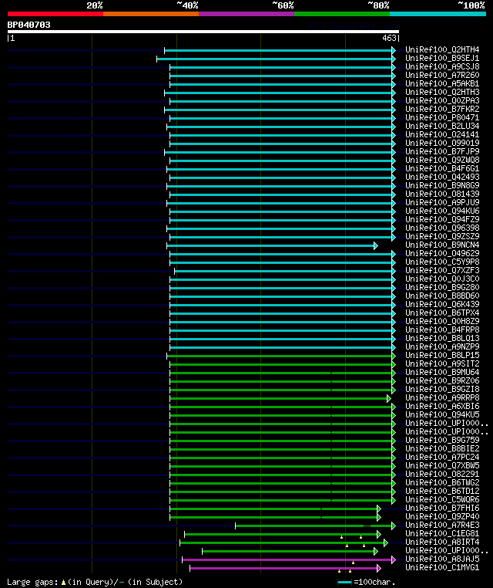Click the UniRef100_O24141 label
This screenshot has width=493, height=588.
click(x=442, y=134)
